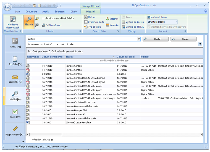Click the Kolonka filter icon

(107, 25)
